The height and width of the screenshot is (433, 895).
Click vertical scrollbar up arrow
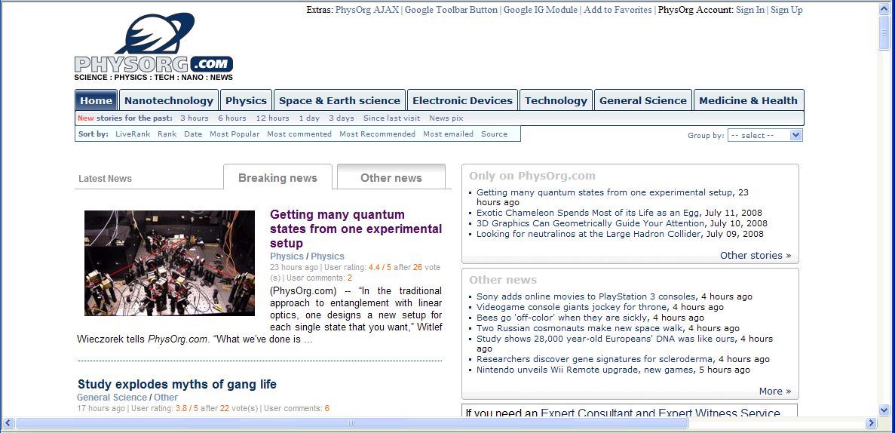click(x=884, y=9)
